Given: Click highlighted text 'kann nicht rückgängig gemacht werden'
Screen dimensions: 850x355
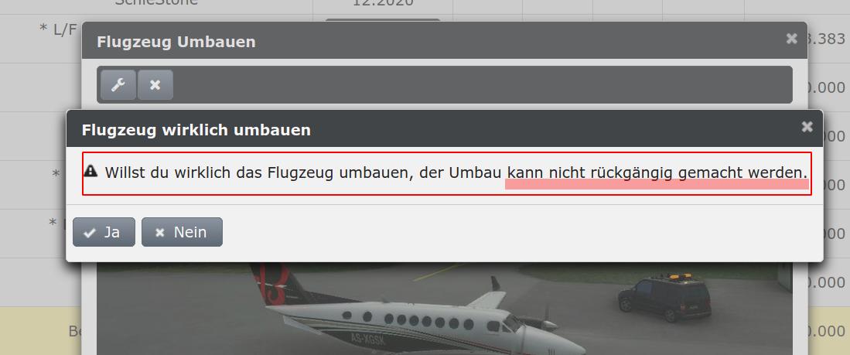Looking at the screenshot, I should 657,173.
